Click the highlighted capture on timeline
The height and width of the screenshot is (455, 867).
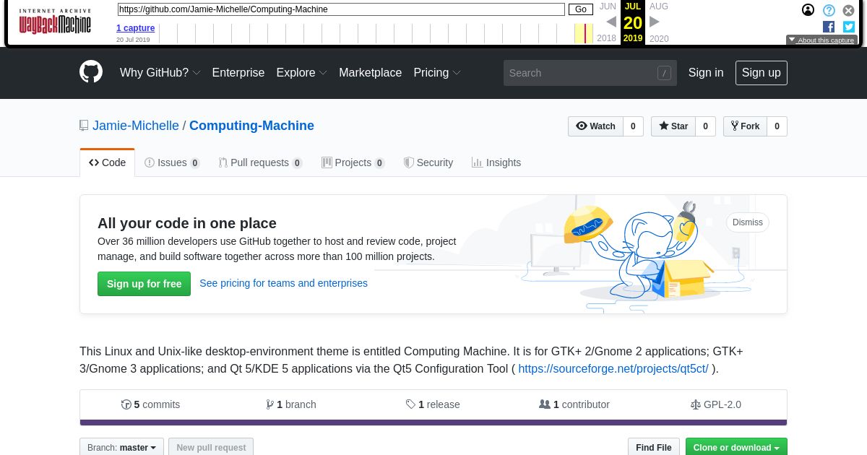[584, 33]
